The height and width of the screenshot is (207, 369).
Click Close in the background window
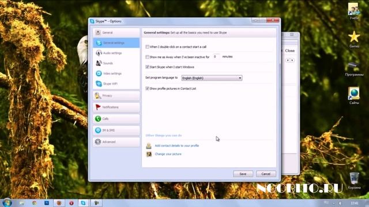pyautogui.click(x=289, y=51)
